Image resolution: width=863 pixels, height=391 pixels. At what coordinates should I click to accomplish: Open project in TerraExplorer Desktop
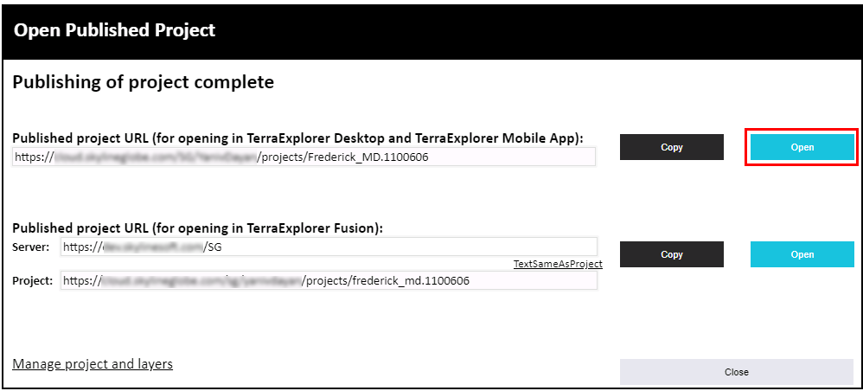click(x=802, y=147)
